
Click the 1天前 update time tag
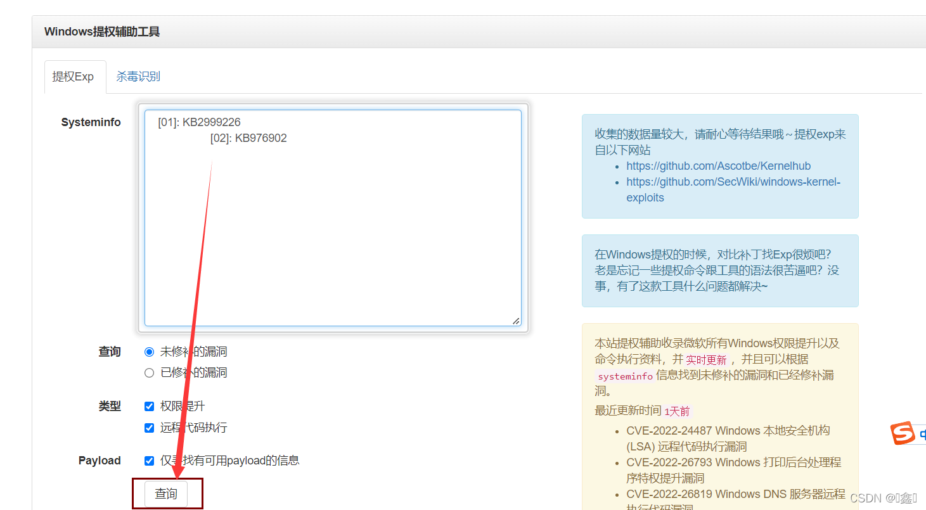coord(676,411)
